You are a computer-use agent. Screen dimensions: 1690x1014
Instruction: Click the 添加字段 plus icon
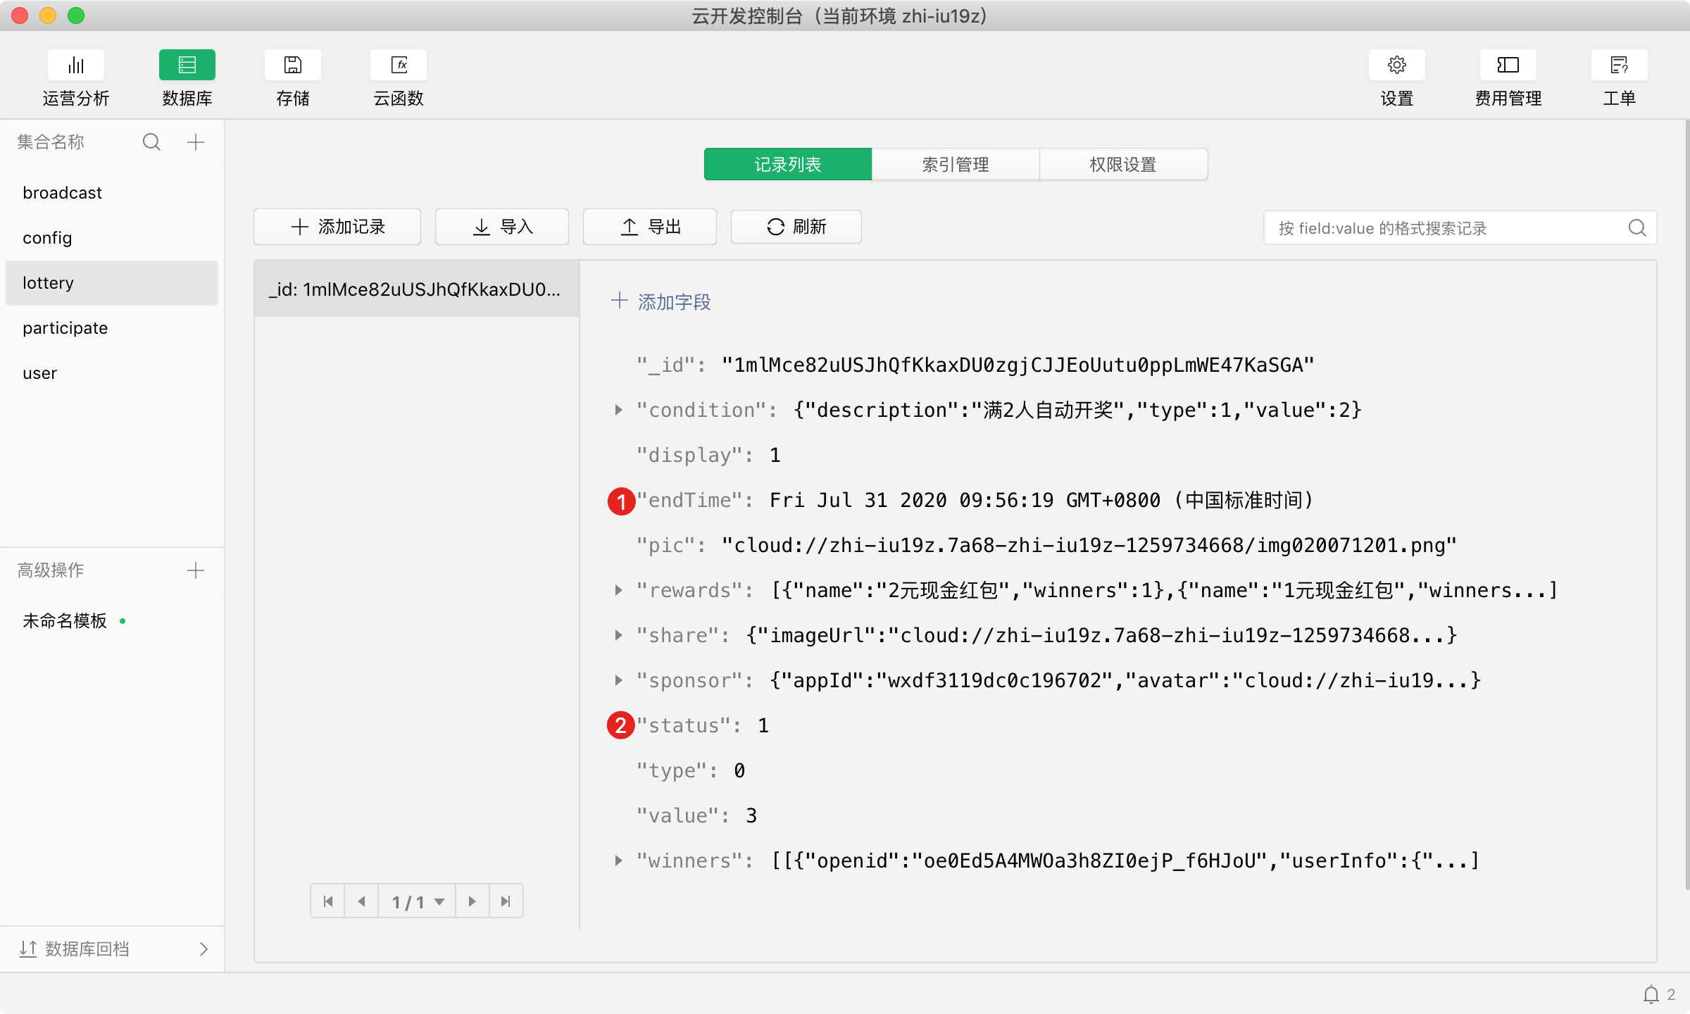(620, 301)
